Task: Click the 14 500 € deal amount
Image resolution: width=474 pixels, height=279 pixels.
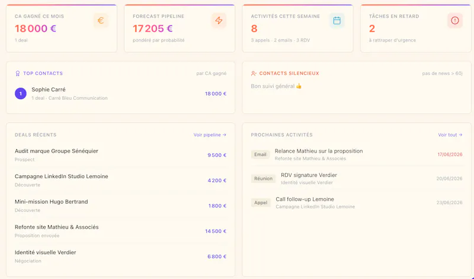Action: click(x=216, y=231)
